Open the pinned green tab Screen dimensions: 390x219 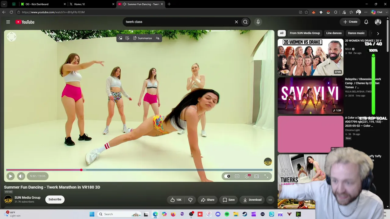(14, 4)
